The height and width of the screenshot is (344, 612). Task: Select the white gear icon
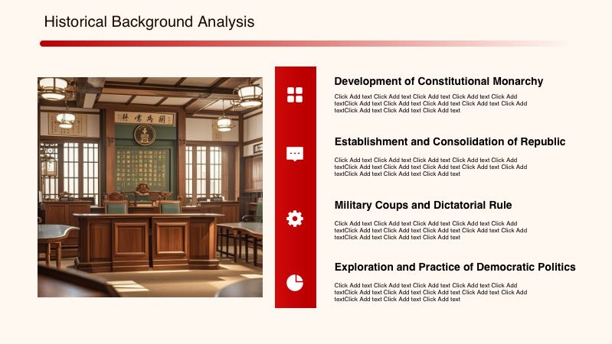coord(295,219)
